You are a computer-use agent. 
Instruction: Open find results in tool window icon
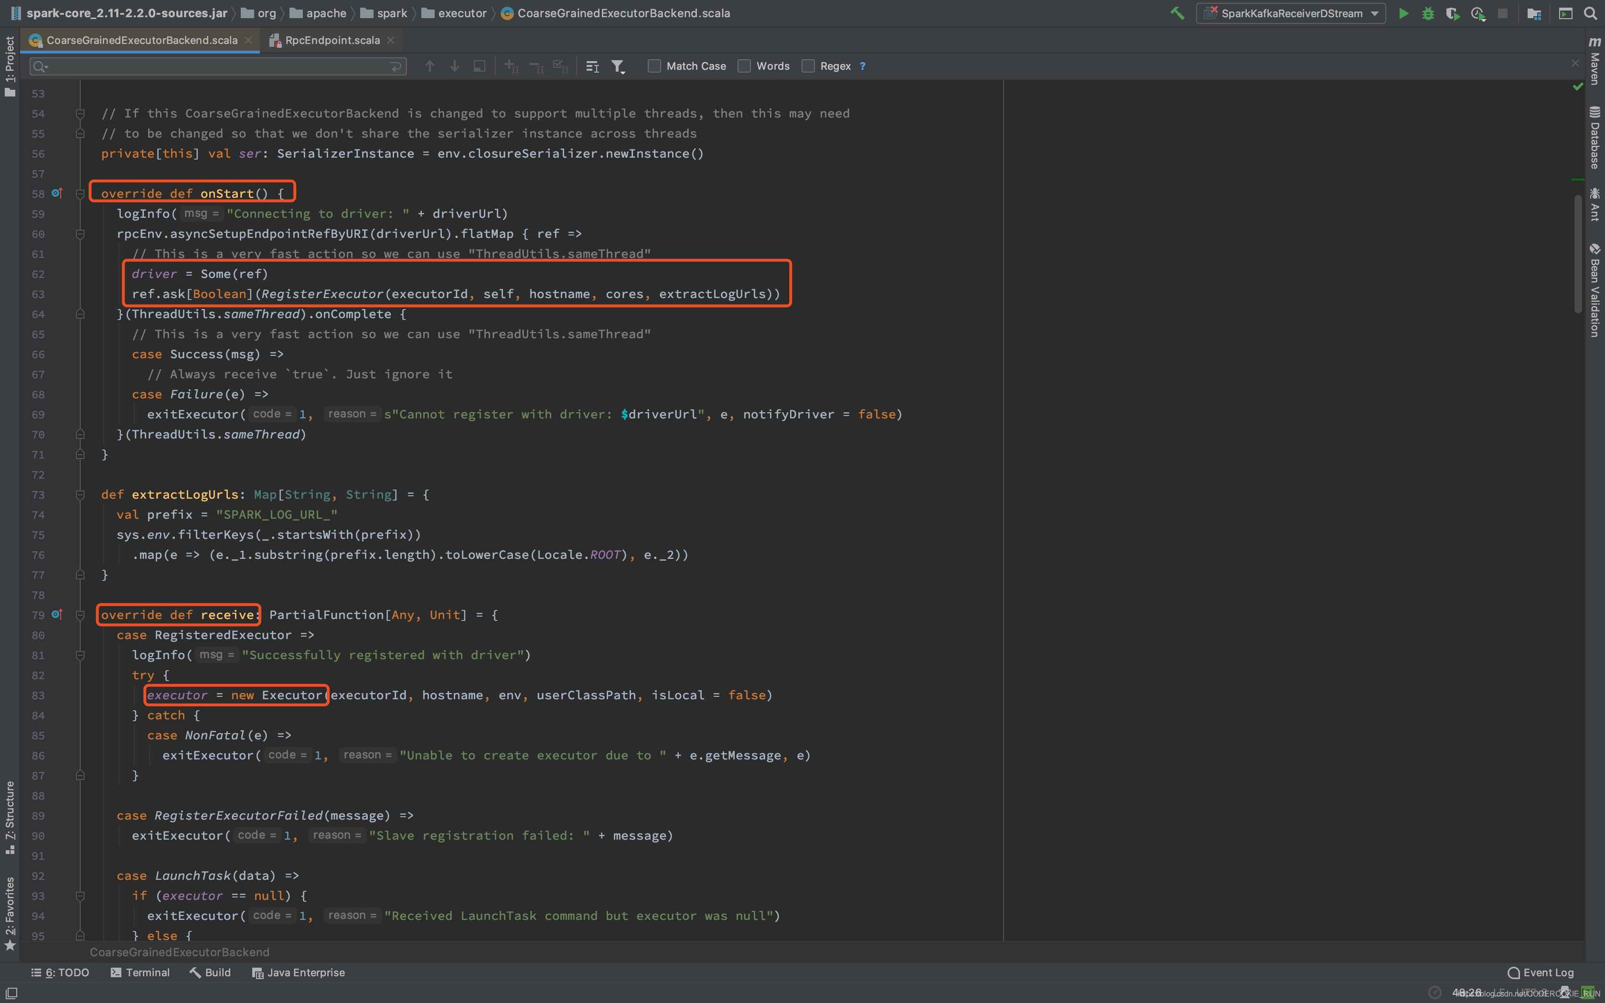coord(480,66)
